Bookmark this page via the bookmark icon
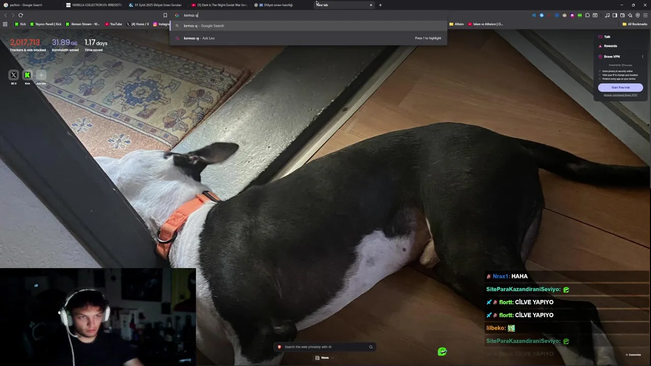 coord(165,15)
